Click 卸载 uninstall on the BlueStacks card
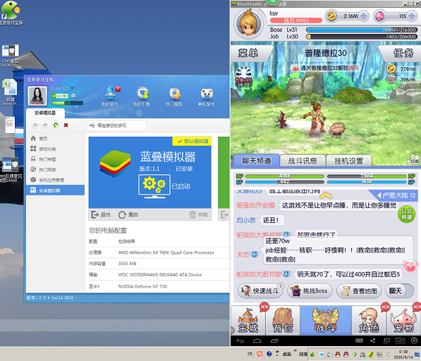Screen dimensions: 421x361 [x=199, y=214]
